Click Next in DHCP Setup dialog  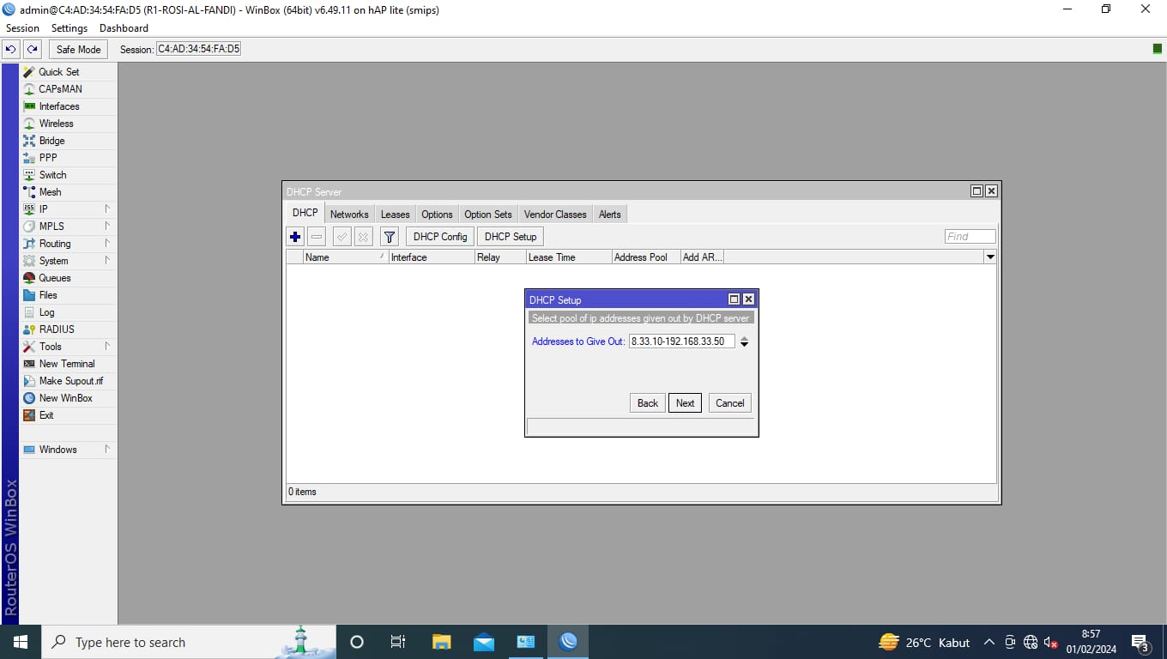coord(685,403)
